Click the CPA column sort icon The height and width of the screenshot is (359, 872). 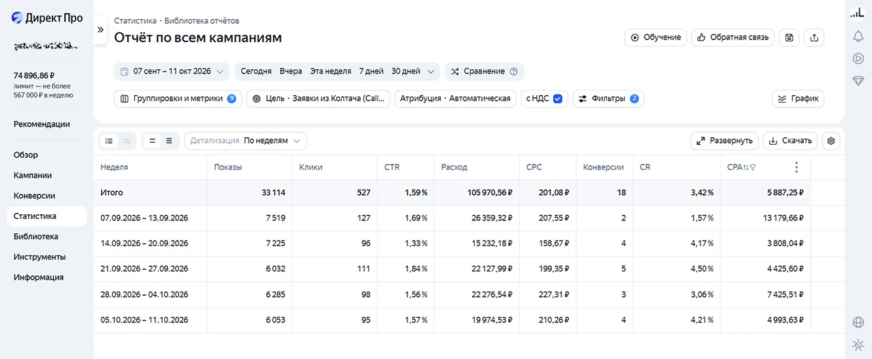click(x=745, y=167)
